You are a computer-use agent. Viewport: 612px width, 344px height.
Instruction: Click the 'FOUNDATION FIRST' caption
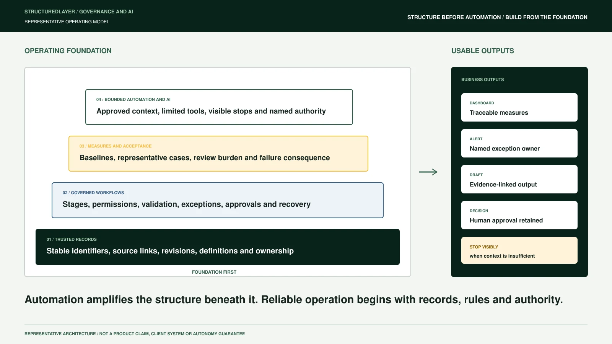click(214, 272)
